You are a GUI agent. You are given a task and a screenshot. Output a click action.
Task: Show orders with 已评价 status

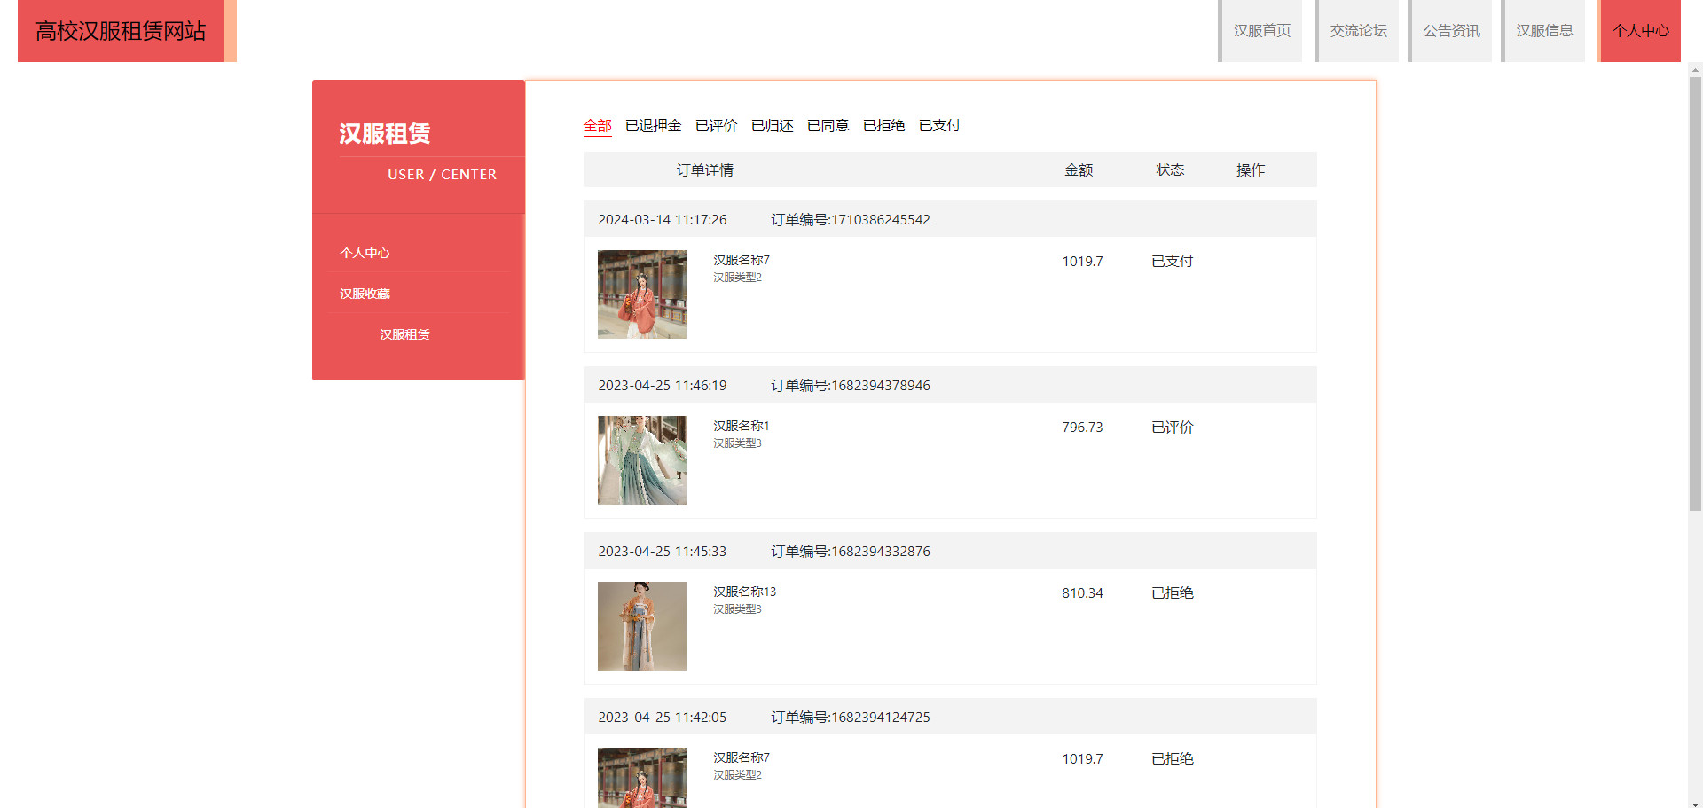point(716,126)
